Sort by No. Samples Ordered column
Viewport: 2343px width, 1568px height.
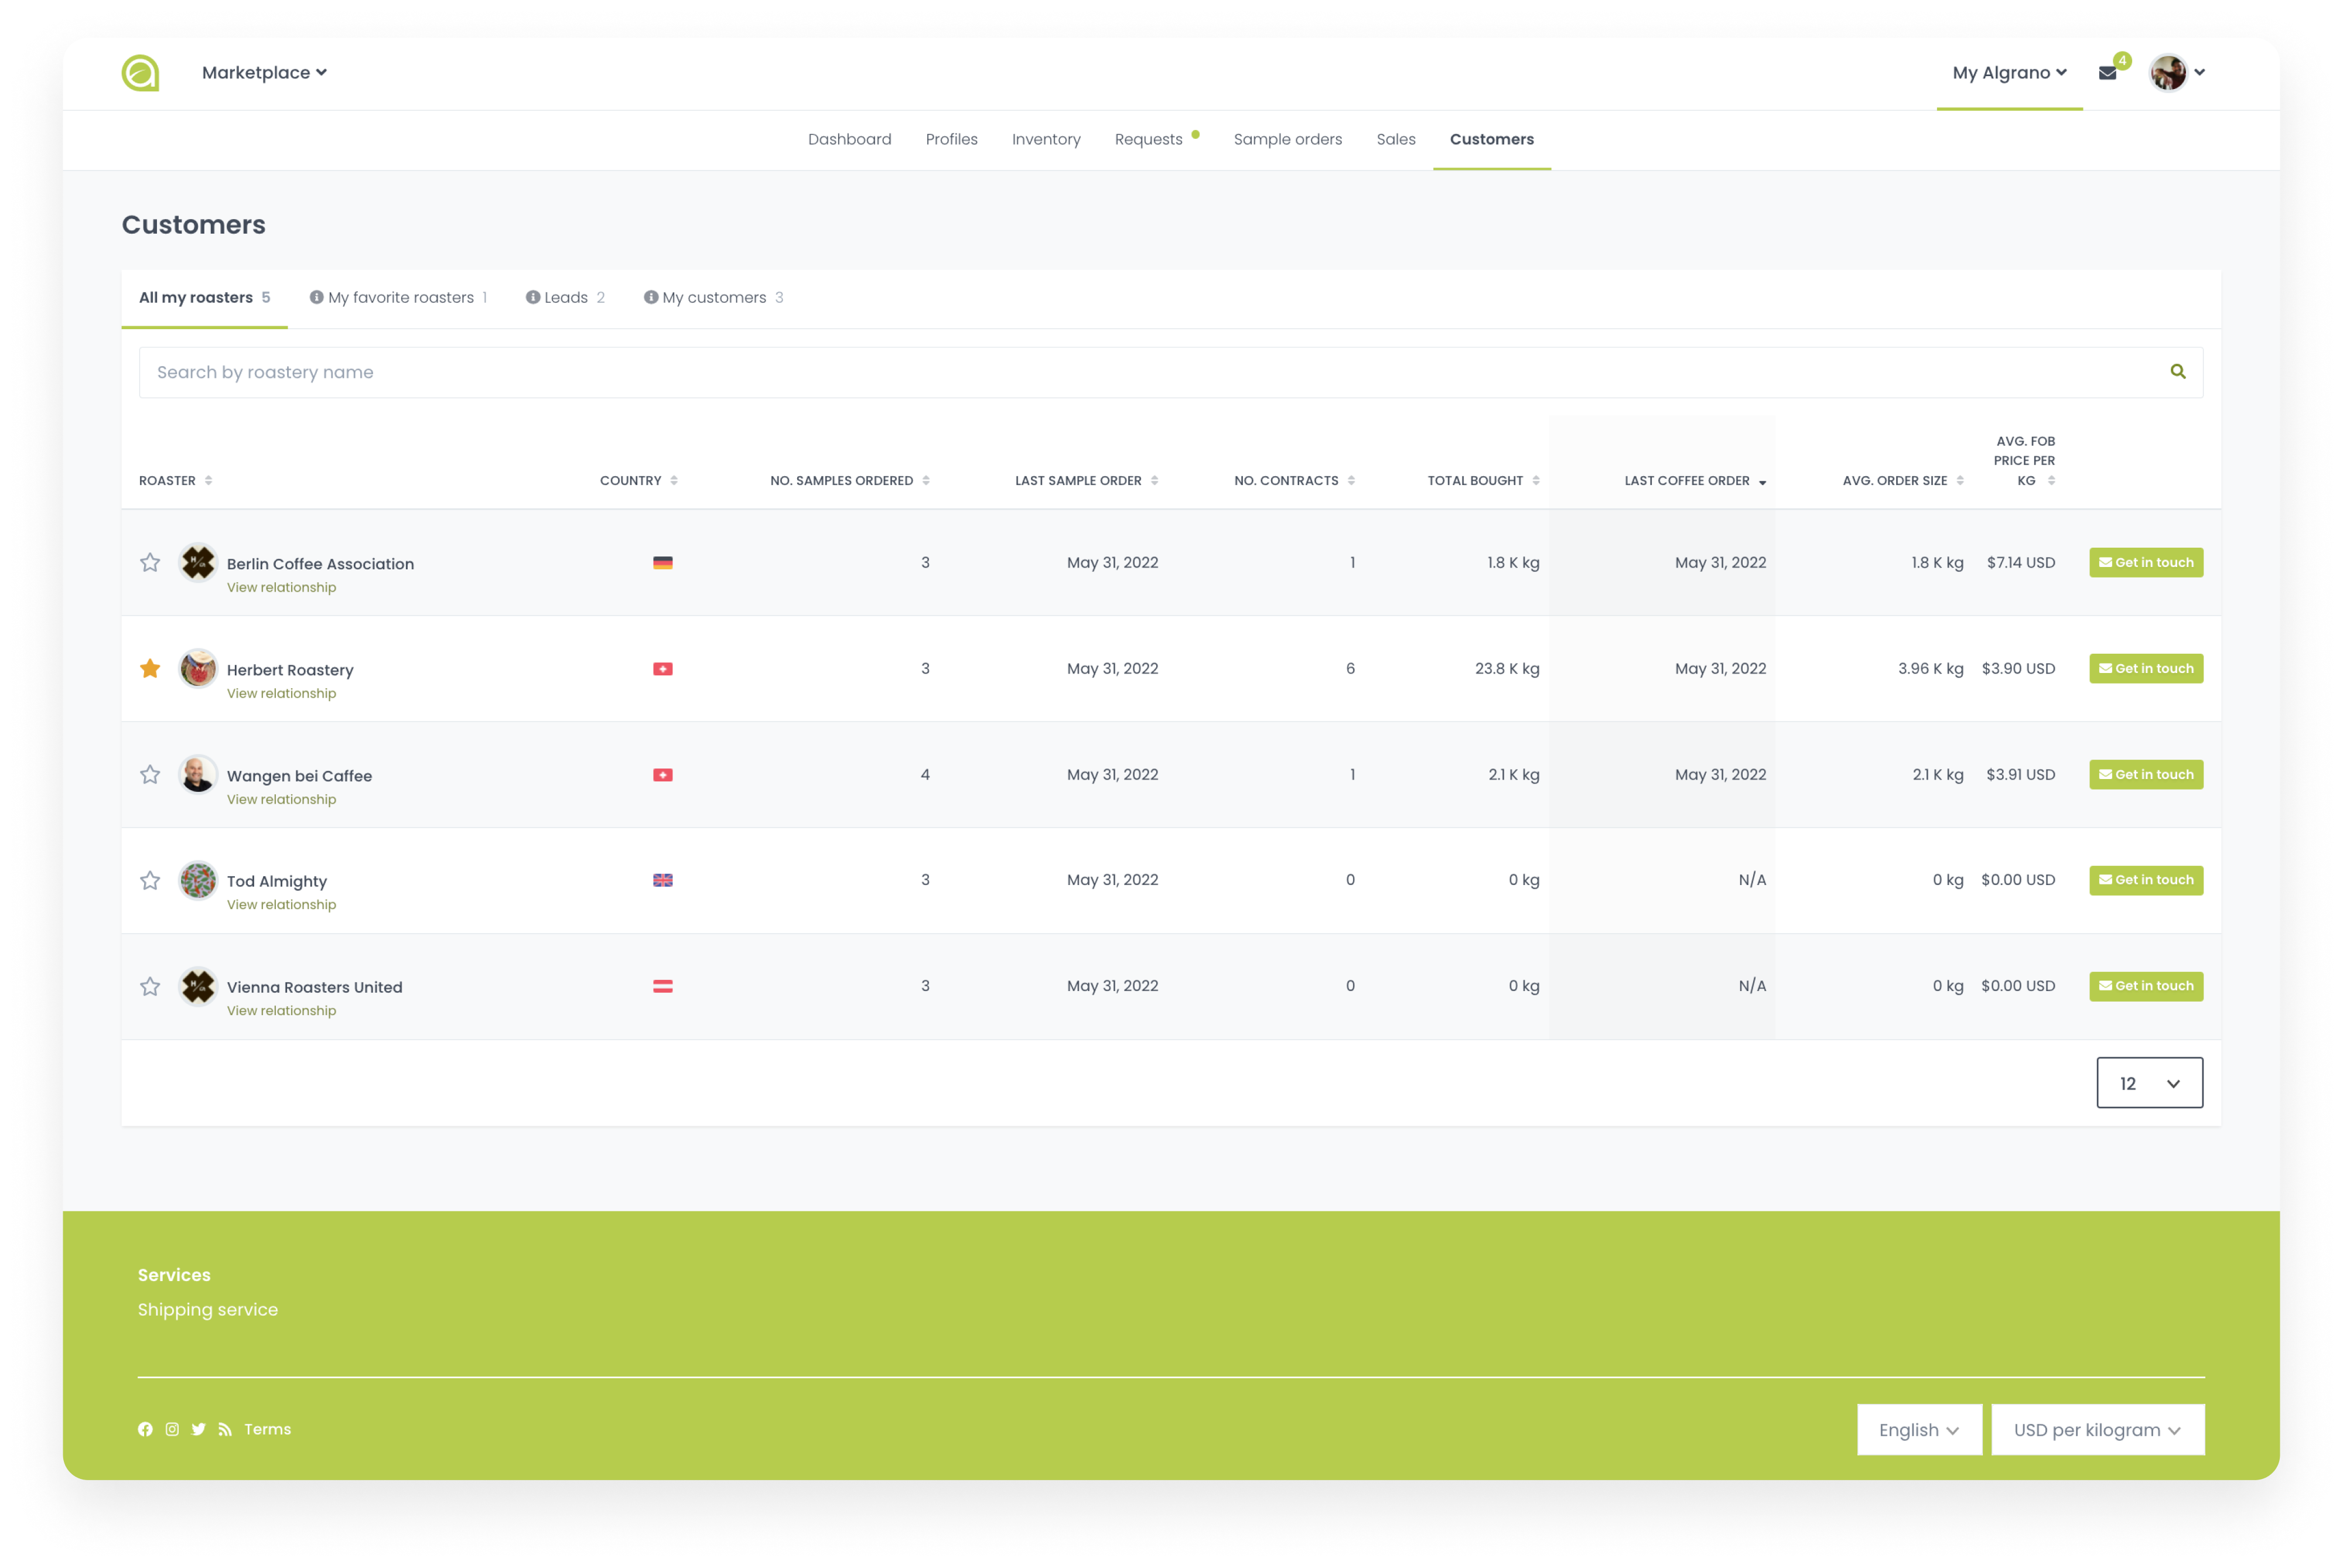point(850,481)
